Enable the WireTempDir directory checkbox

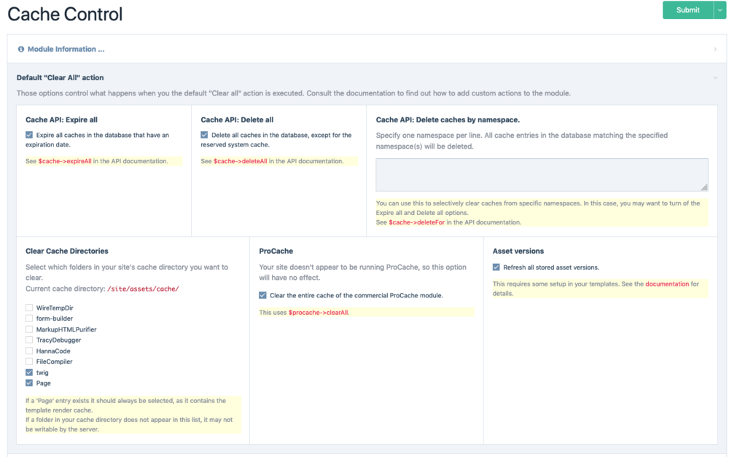pos(29,308)
